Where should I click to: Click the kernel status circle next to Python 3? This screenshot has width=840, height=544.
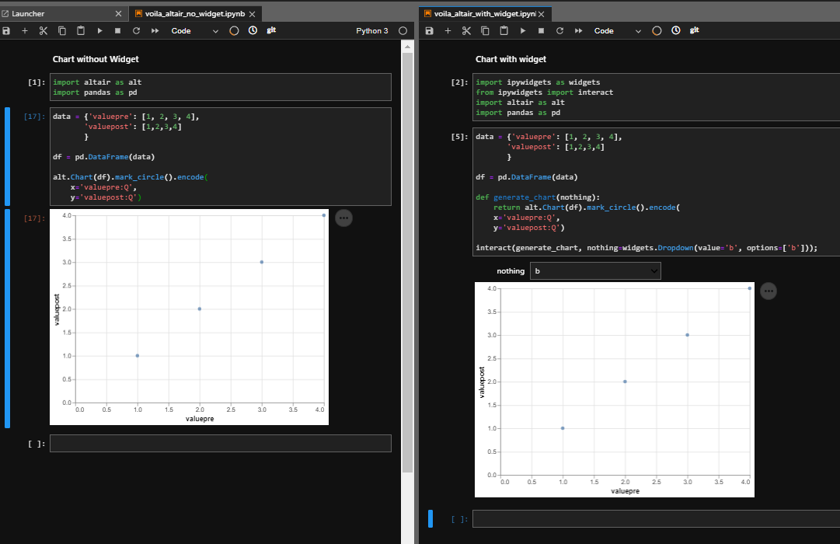point(403,31)
